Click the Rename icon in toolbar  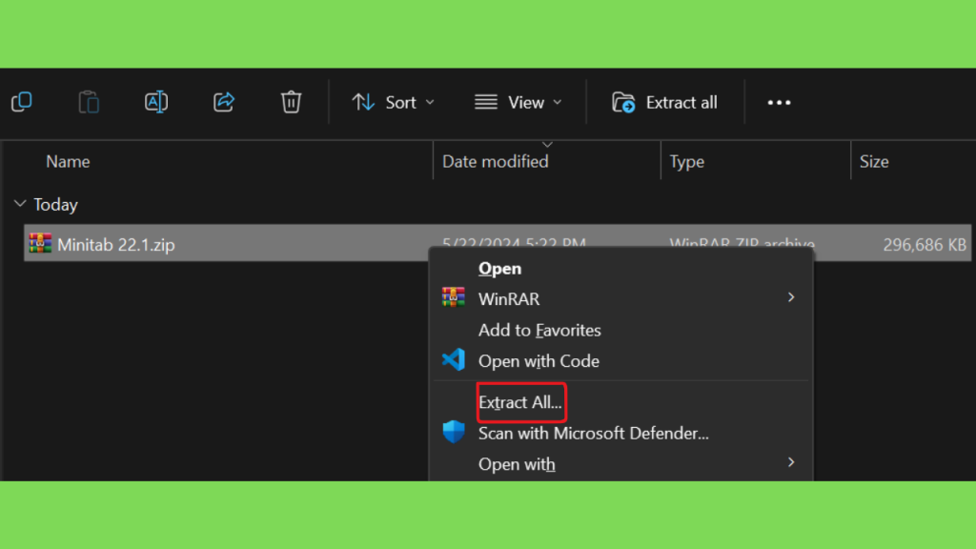[x=156, y=102]
